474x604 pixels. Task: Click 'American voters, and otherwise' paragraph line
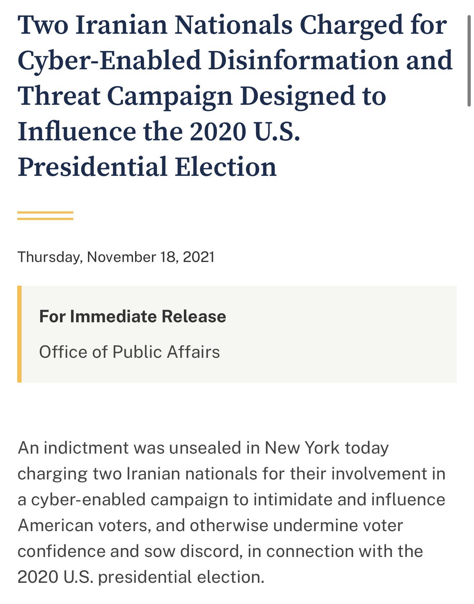coord(210,525)
